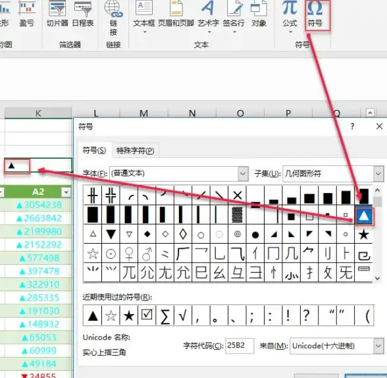Pick the sigma ∑ in recently used symbols

(x=165, y=315)
